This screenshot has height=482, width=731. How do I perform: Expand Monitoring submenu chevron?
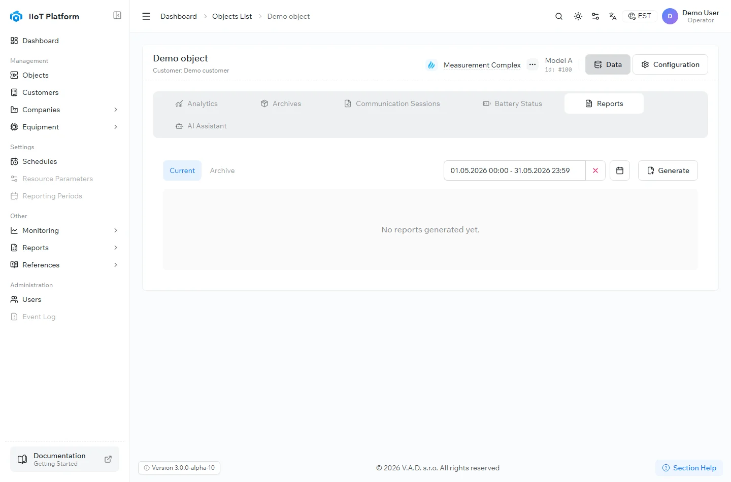point(116,230)
